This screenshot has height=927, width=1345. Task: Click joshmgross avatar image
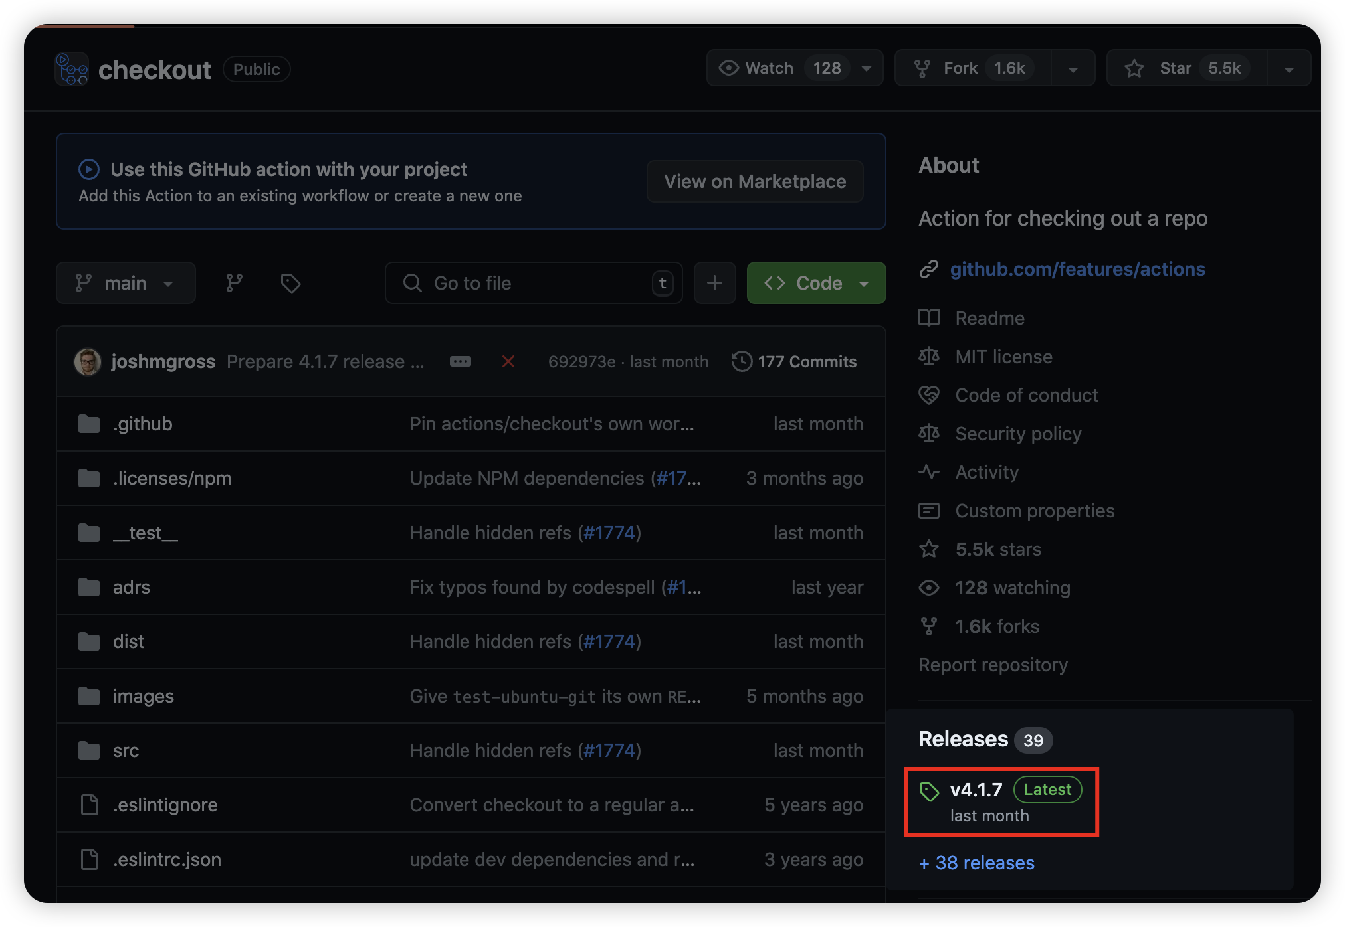tap(88, 361)
